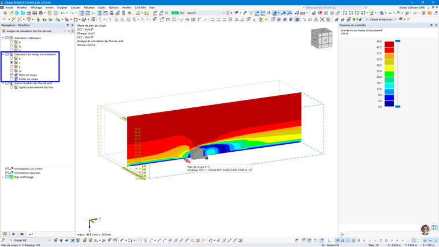Click the undock Navigator panel icon
Image resolution: width=439 pixels, height=247 pixels.
tap(68, 25)
